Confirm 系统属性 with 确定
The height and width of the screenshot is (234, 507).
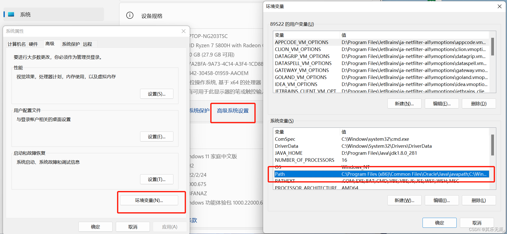pos(95,227)
